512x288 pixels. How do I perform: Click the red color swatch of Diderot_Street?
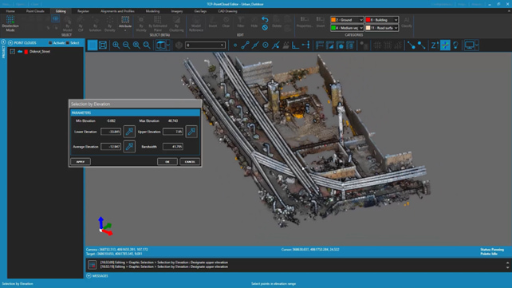pos(26,52)
